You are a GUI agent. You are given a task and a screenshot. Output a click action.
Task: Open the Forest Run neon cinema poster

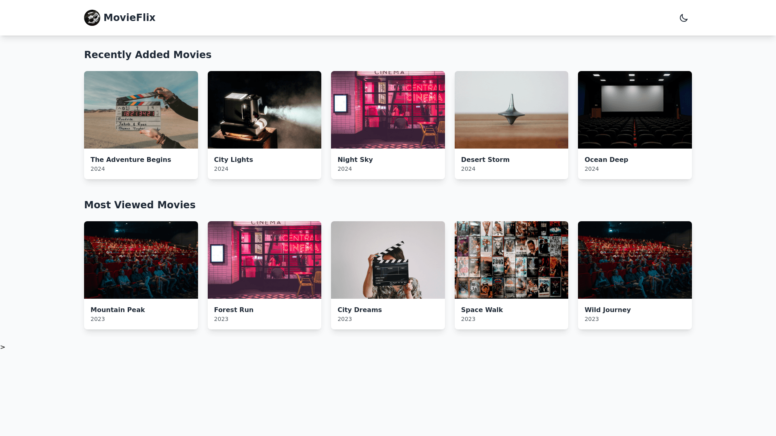(264, 260)
